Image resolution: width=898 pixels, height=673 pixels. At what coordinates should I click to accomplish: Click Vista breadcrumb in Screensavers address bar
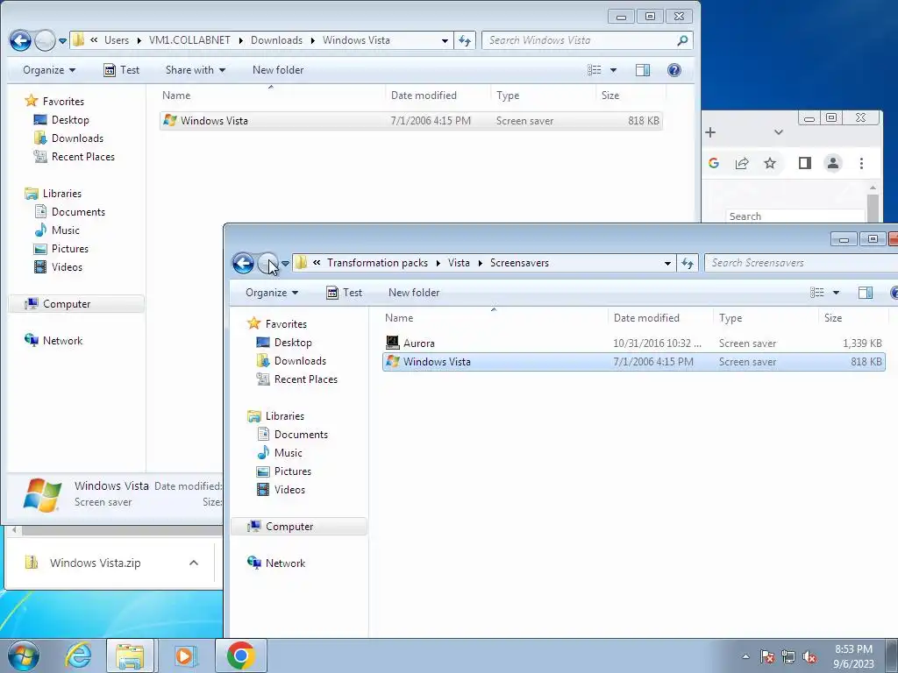point(458,263)
